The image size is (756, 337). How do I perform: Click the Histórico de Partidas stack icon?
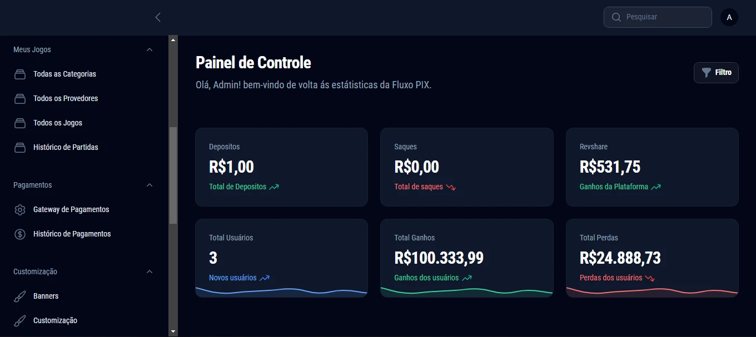tap(20, 147)
